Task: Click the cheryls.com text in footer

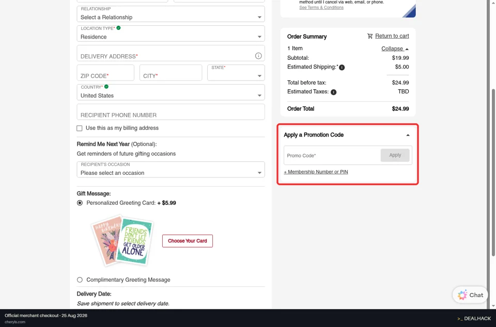Action: [x=15, y=322]
